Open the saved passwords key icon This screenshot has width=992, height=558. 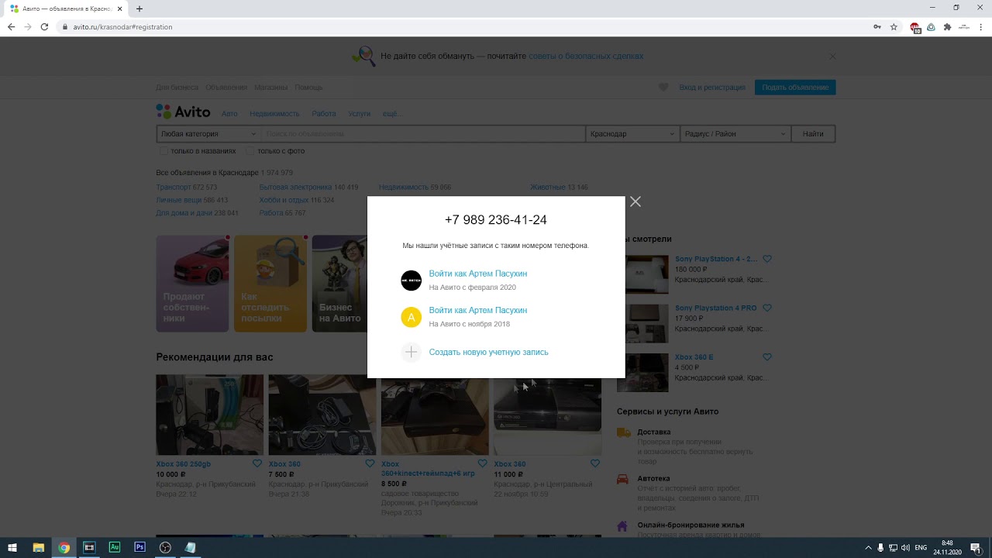point(877,26)
